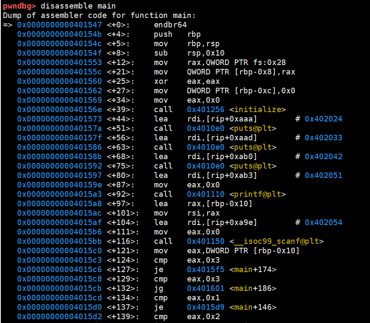Image resolution: width=370 pixels, height=323 pixels.
Task: Click the endbr64 instruction
Action: click(170, 25)
